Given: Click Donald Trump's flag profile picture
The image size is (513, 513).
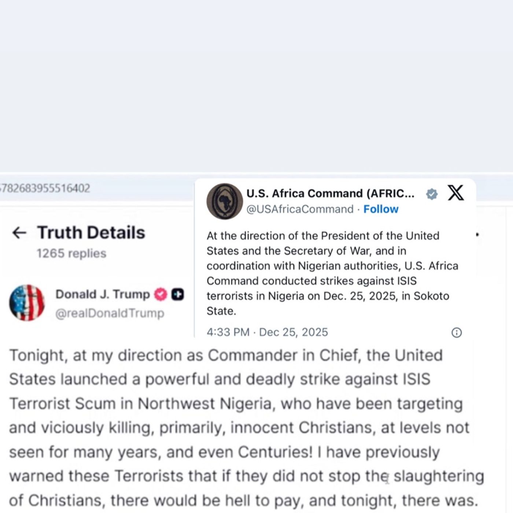Looking at the screenshot, I should pyautogui.click(x=27, y=302).
